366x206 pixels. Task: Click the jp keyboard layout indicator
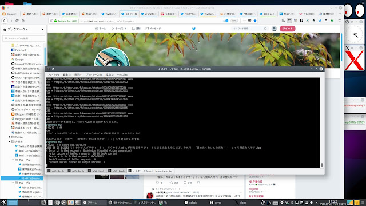point(269,203)
